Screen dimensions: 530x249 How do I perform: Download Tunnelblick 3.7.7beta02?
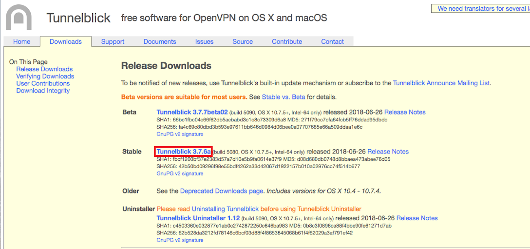192,112
